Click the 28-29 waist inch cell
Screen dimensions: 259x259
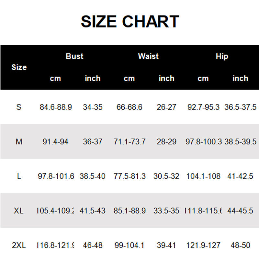pos(166,141)
